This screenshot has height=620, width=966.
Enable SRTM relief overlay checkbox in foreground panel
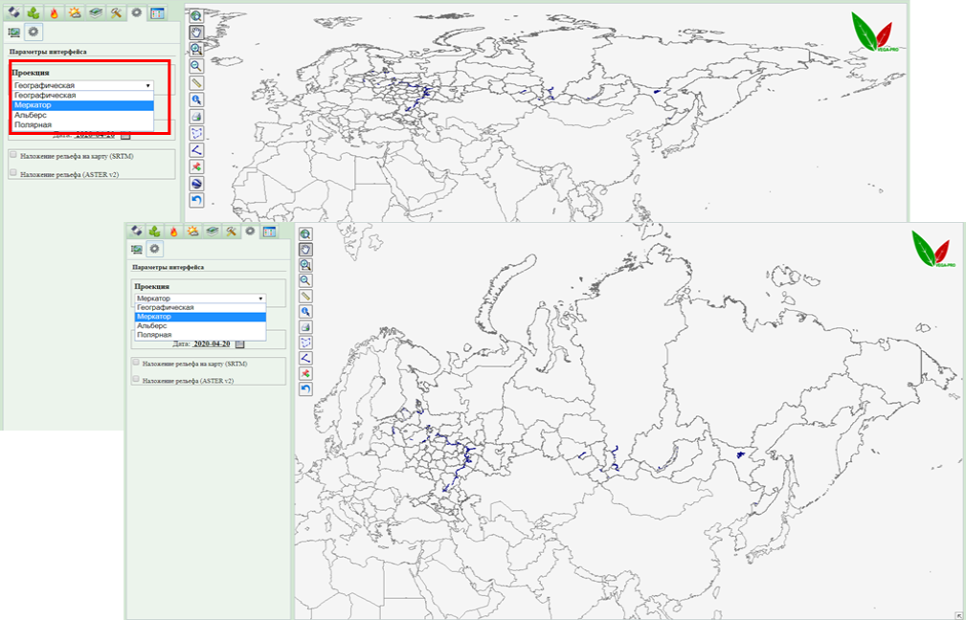136,363
